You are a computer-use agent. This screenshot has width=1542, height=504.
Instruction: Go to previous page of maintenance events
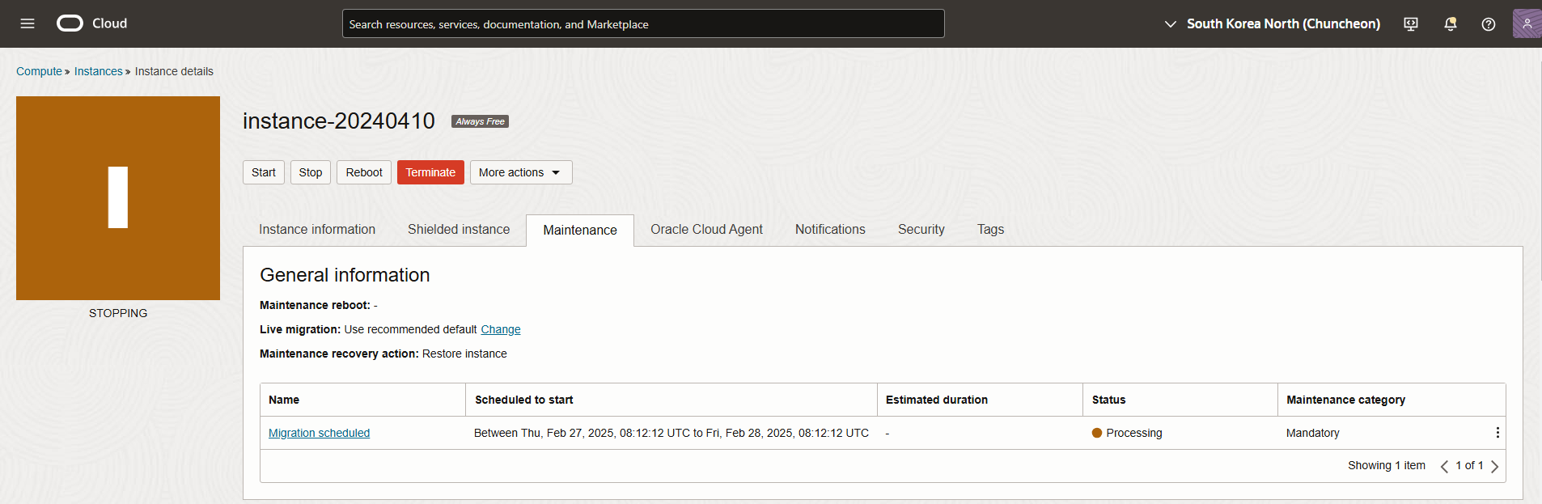click(x=1444, y=466)
